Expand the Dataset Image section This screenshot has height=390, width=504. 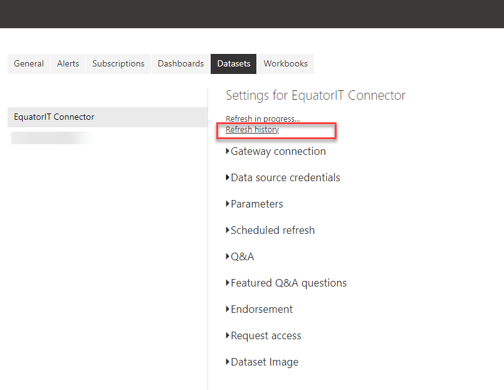click(x=264, y=362)
